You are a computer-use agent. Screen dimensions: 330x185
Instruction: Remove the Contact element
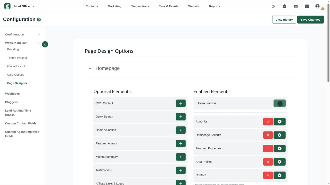pyautogui.click(x=268, y=175)
